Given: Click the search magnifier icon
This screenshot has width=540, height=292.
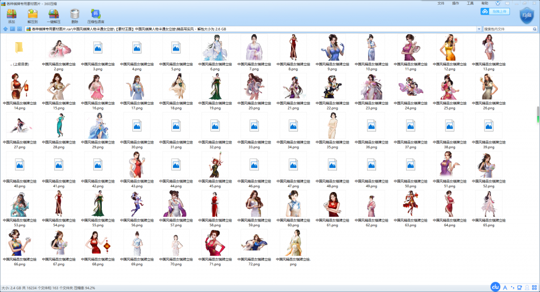Looking at the screenshot, I should coord(535,29).
